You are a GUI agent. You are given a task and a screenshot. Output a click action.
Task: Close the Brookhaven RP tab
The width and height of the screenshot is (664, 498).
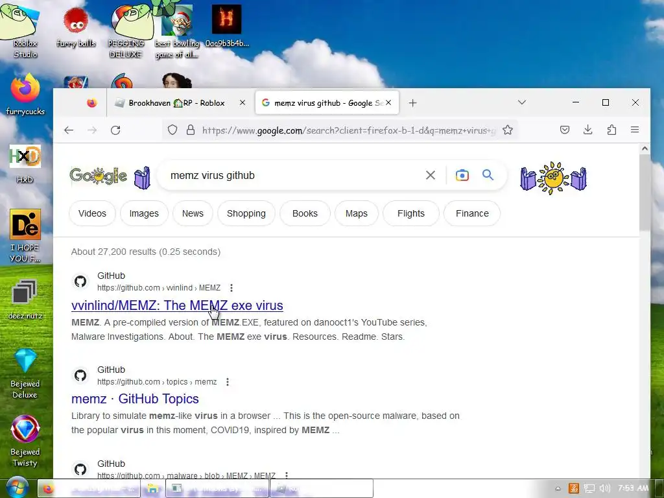[243, 102]
